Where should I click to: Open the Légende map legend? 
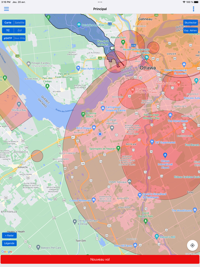click(x=9, y=243)
